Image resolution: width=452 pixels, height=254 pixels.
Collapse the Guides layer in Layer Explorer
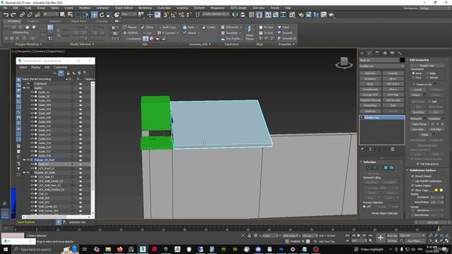[24, 87]
